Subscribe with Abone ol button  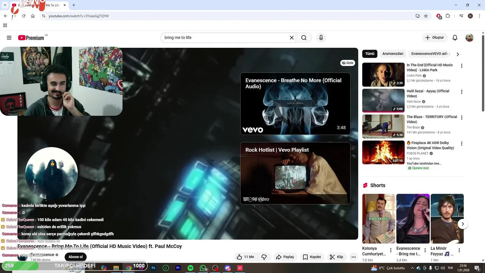point(75,257)
